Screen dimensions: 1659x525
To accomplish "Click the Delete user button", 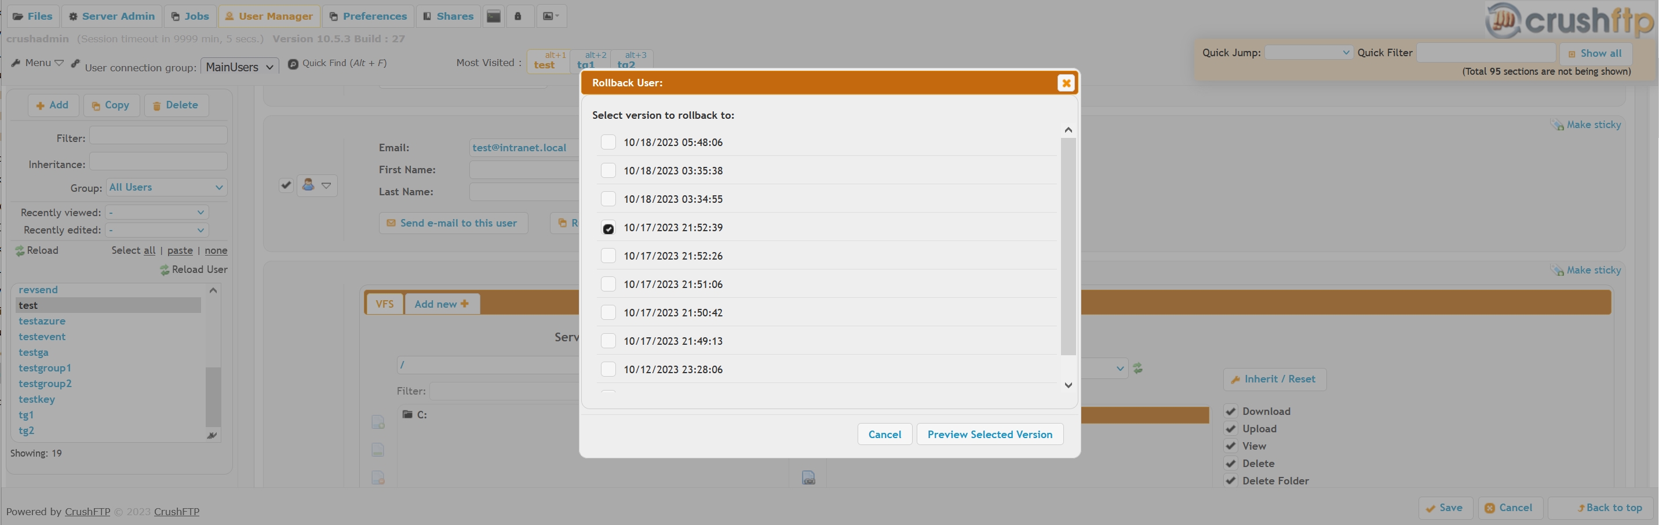I will click(x=176, y=105).
